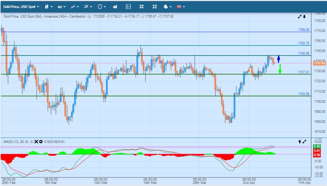Open the line drawing tools menu
The height and width of the screenshot is (186, 327).
[x=75, y=6]
